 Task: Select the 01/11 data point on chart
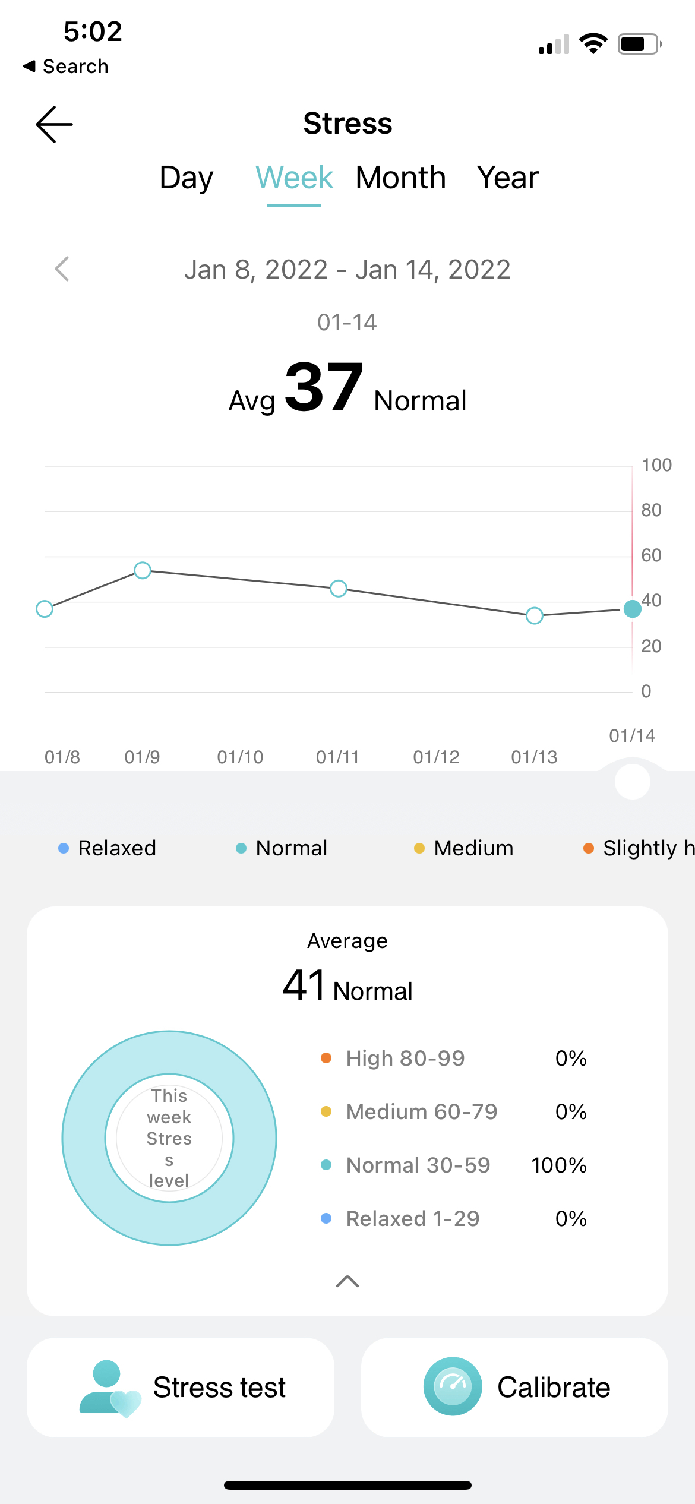(x=339, y=589)
